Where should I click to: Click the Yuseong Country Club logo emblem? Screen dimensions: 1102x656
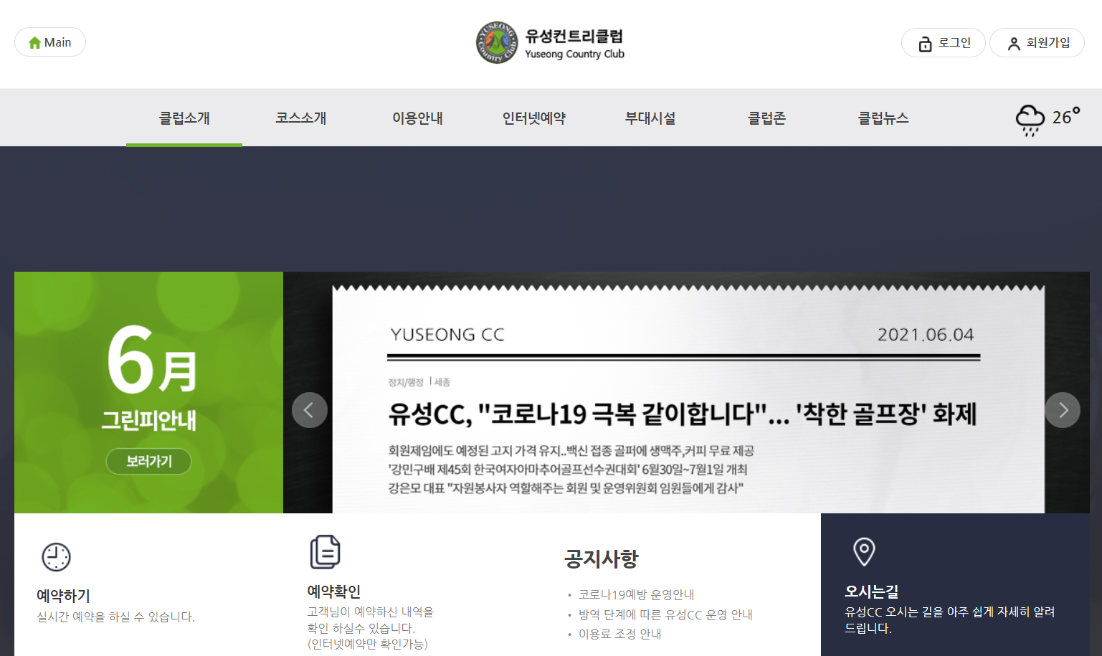[x=497, y=42]
